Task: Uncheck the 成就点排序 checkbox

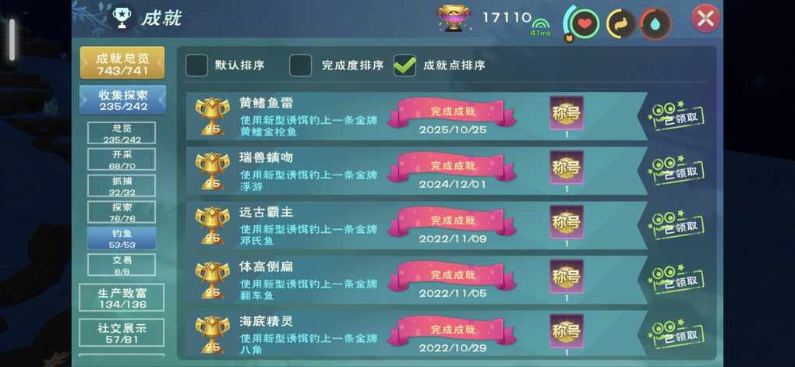Action: click(x=405, y=65)
